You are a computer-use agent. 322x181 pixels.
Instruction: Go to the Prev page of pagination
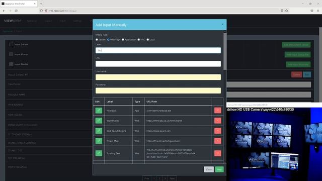[x=146, y=178]
